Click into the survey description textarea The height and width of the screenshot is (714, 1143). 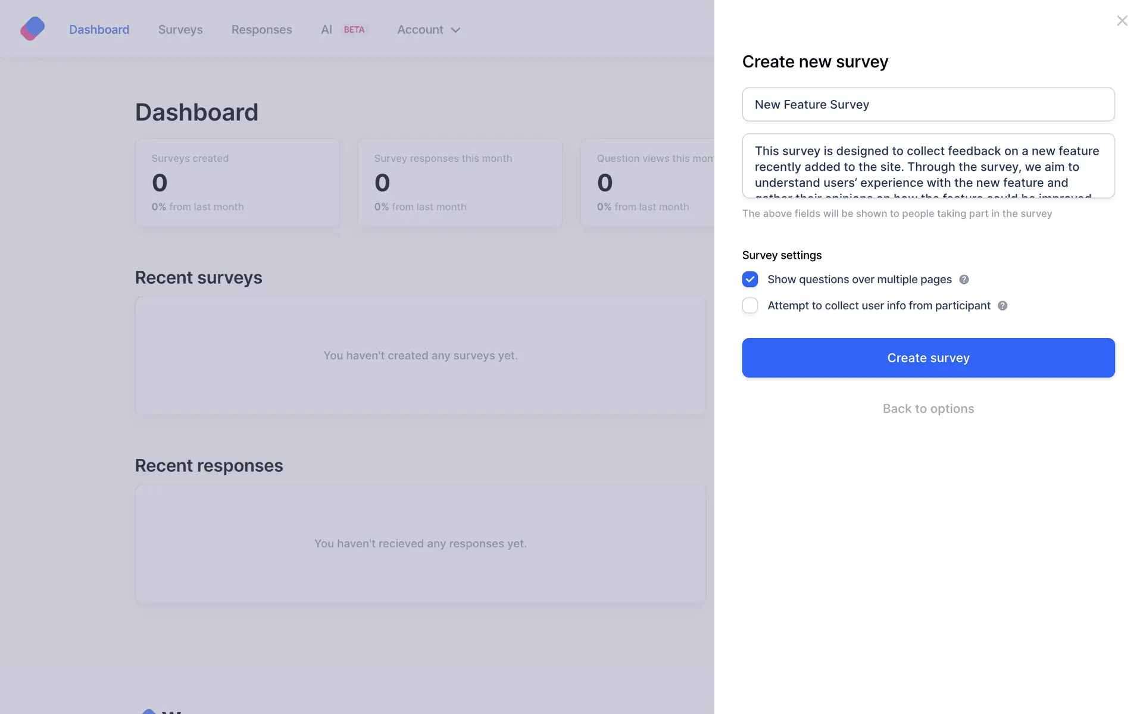[928, 167]
